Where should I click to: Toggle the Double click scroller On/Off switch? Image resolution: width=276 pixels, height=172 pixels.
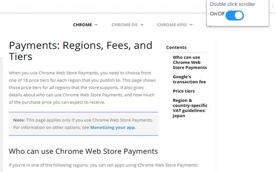tap(235, 15)
